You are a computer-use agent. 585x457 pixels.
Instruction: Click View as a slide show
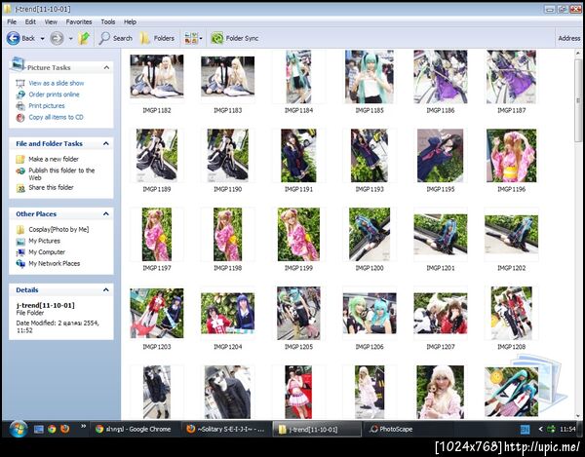coord(57,83)
